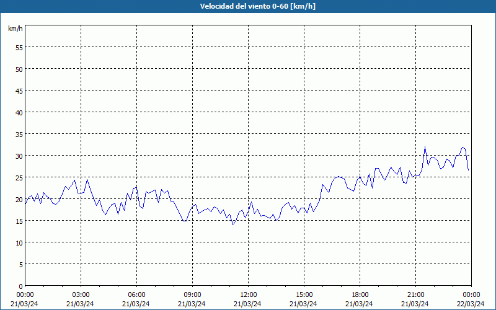
Task: Click the 50 value on the y-axis
Action: pyautogui.click(x=19, y=69)
